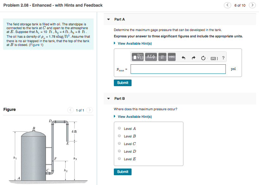Open equation editor help with the question mark
Screen dimensions: 259x185
(223, 57)
